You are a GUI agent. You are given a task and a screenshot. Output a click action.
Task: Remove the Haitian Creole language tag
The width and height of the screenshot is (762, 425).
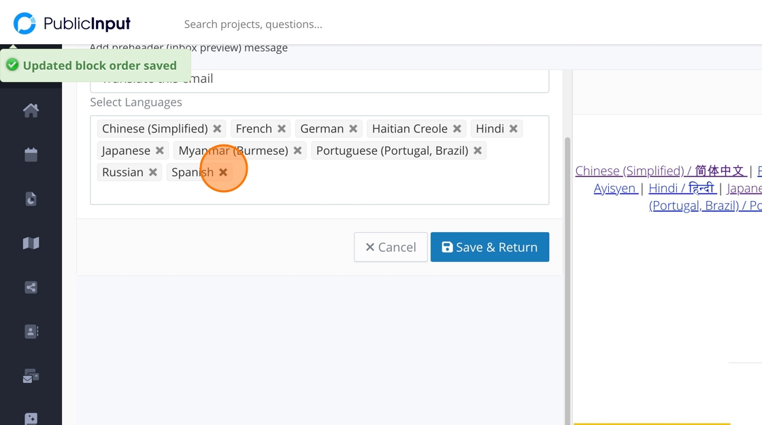[x=457, y=129]
